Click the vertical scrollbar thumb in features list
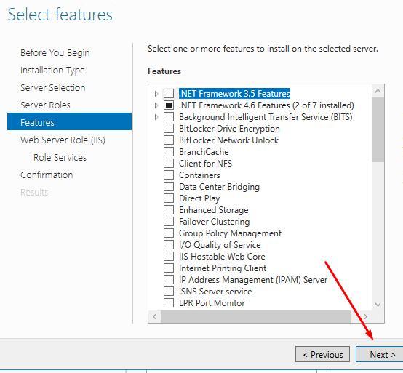 coord(378,129)
